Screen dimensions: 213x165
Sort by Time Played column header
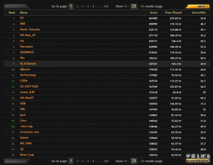pyautogui.click(x=173, y=13)
